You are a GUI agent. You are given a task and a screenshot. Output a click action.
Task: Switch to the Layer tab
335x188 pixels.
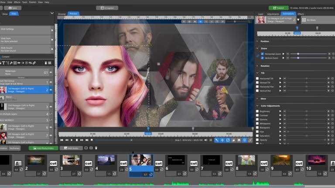click(x=261, y=14)
